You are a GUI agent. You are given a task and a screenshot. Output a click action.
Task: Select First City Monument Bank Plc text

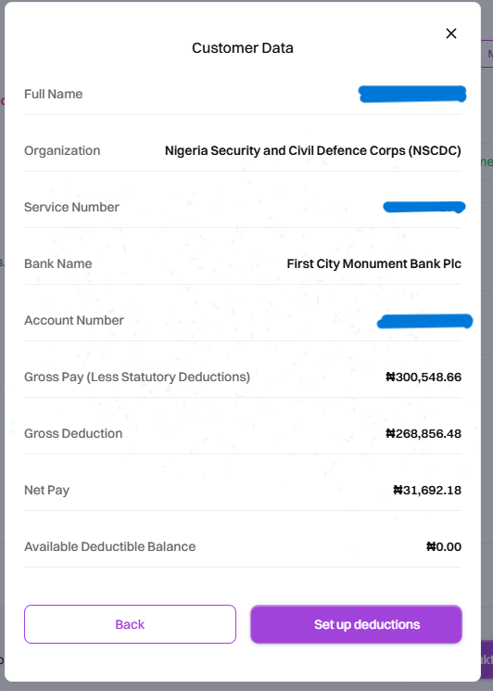click(374, 263)
